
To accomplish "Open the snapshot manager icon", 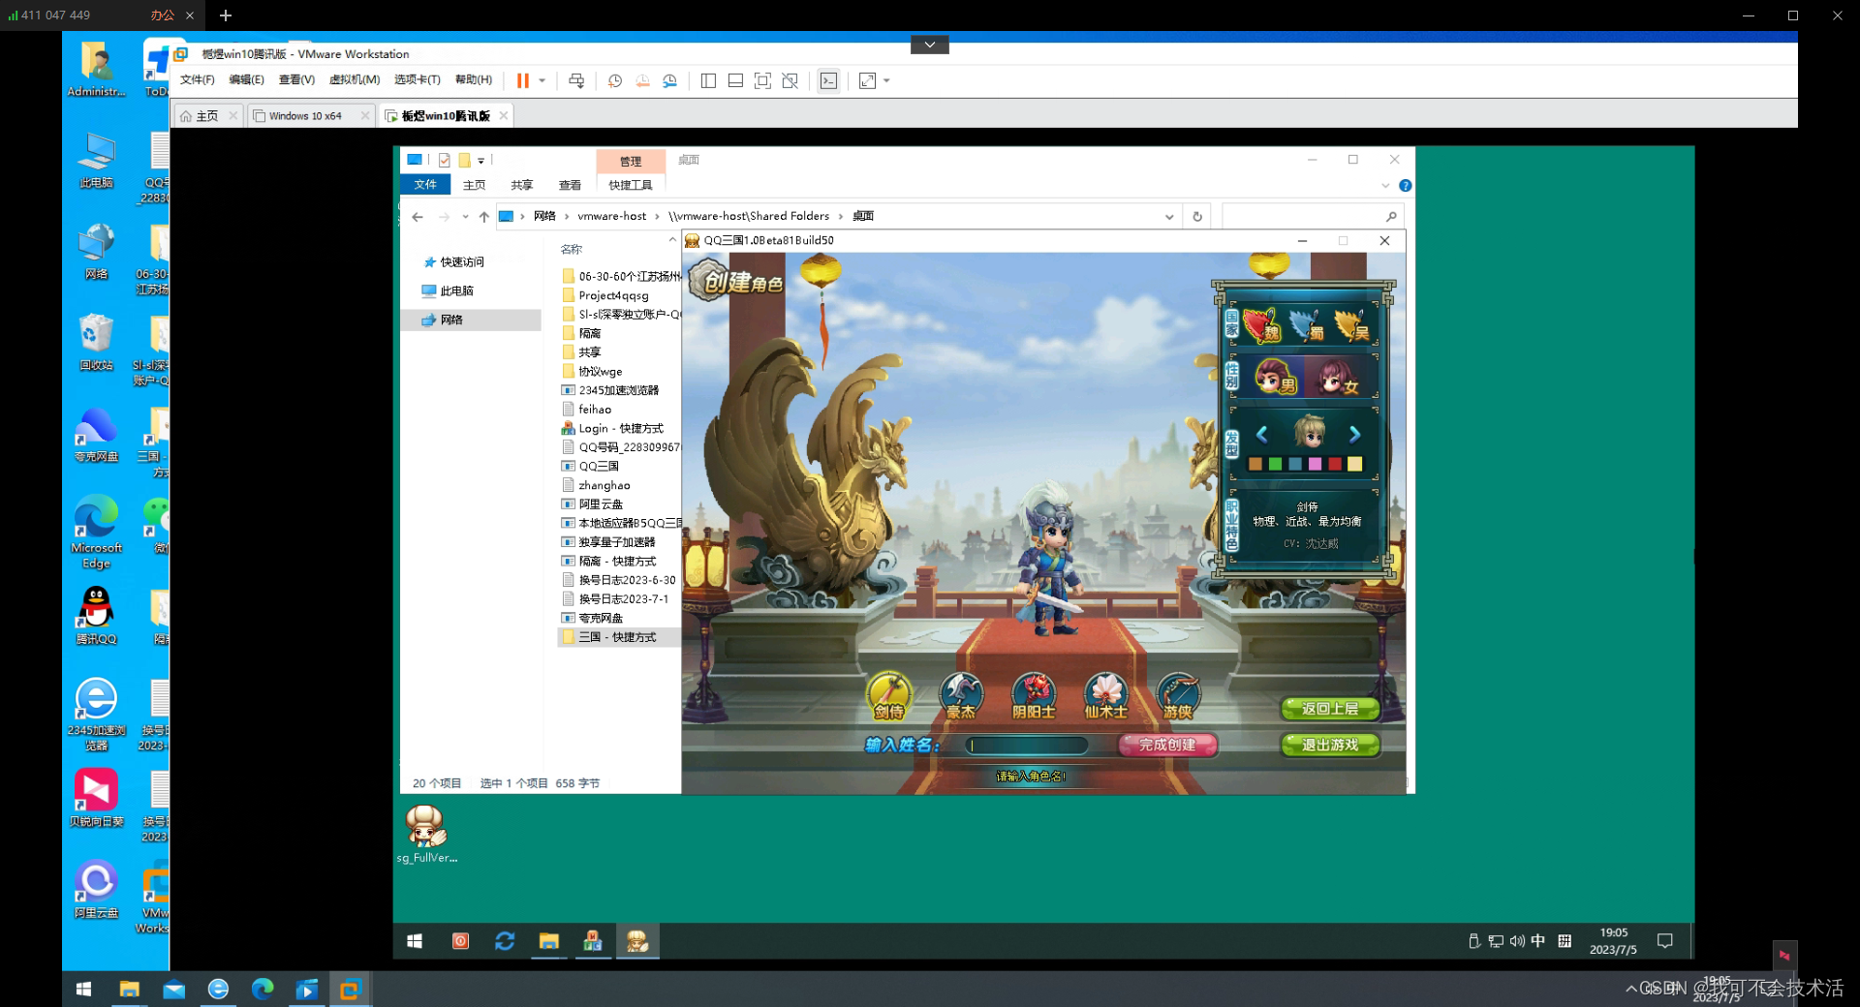I will 669,81.
